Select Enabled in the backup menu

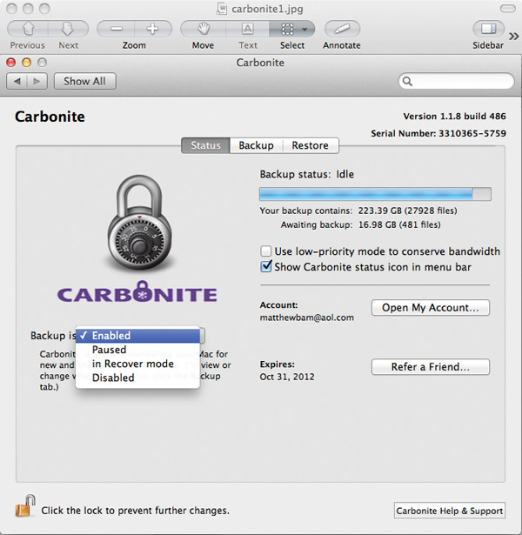pyautogui.click(x=137, y=336)
